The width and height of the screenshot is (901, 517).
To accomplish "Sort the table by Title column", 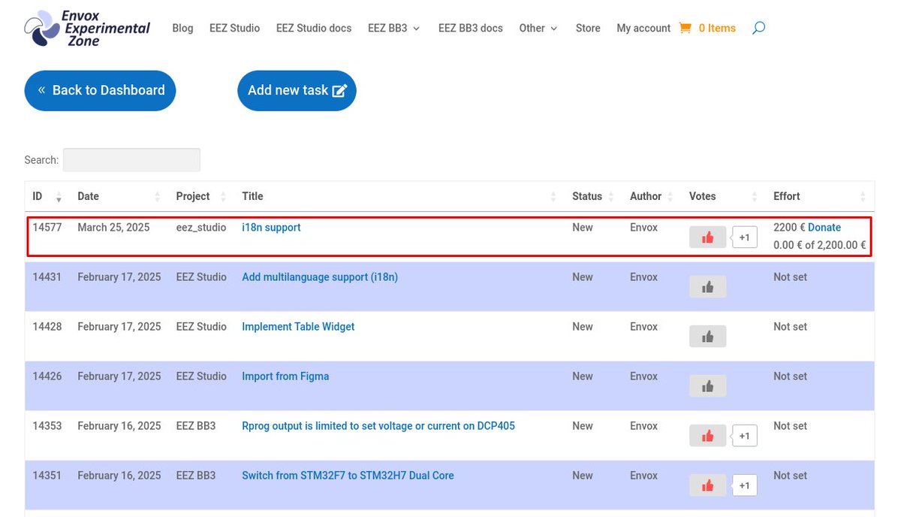I will tap(399, 196).
